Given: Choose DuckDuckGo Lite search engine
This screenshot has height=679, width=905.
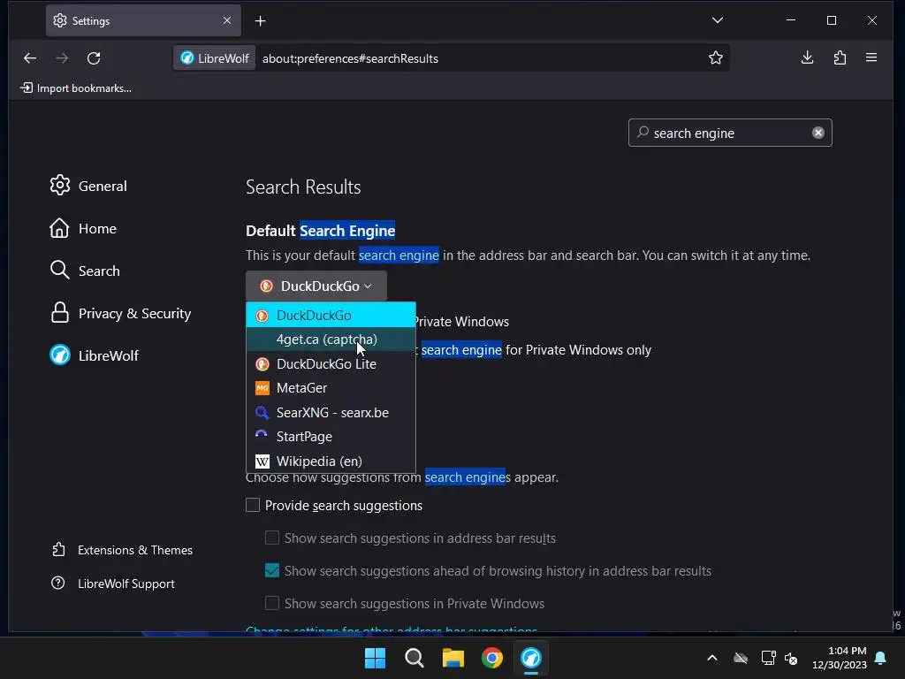Looking at the screenshot, I should click(x=331, y=363).
